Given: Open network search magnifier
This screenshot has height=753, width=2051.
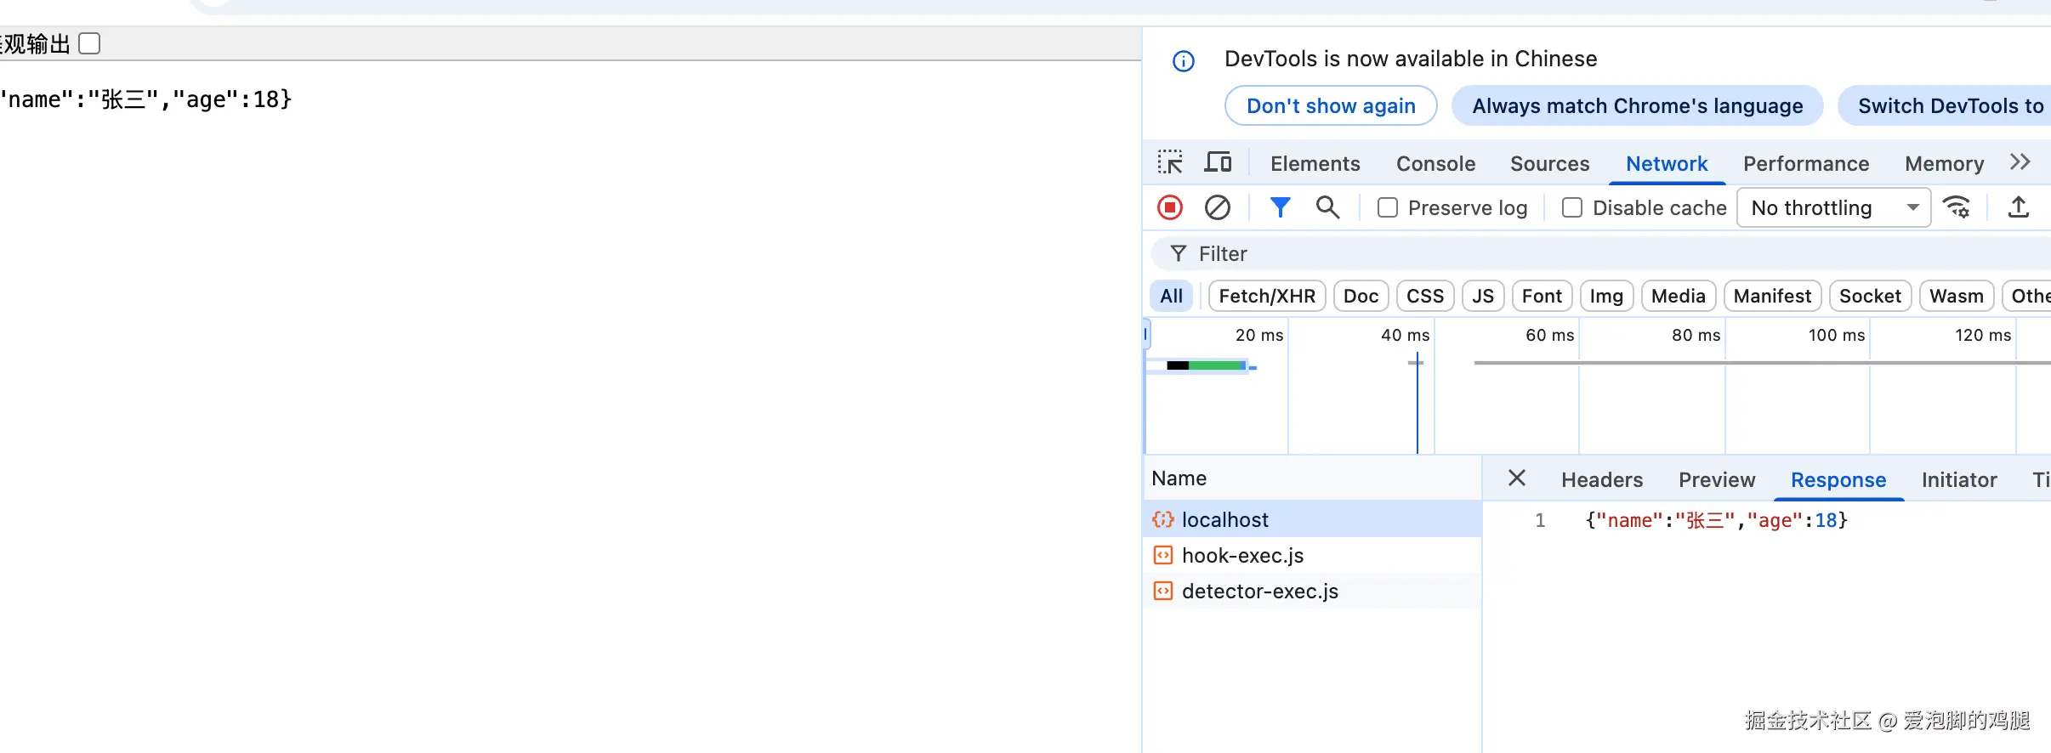Looking at the screenshot, I should point(1327,207).
